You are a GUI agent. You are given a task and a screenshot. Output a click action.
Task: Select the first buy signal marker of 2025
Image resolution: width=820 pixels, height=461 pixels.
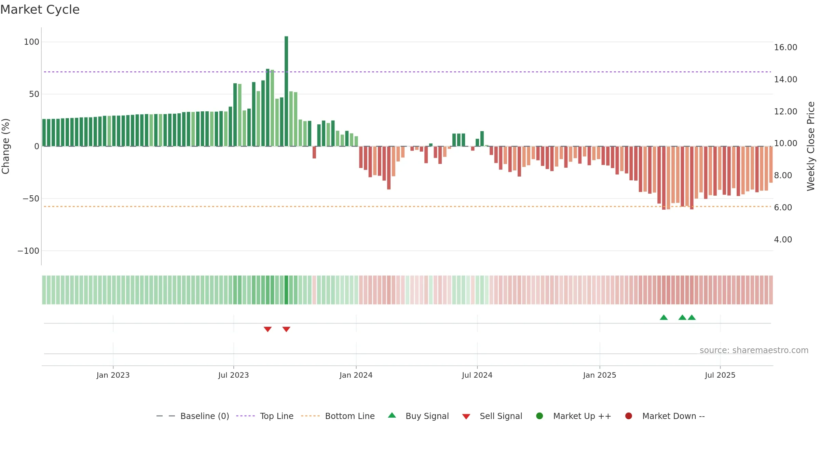tap(664, 318)
